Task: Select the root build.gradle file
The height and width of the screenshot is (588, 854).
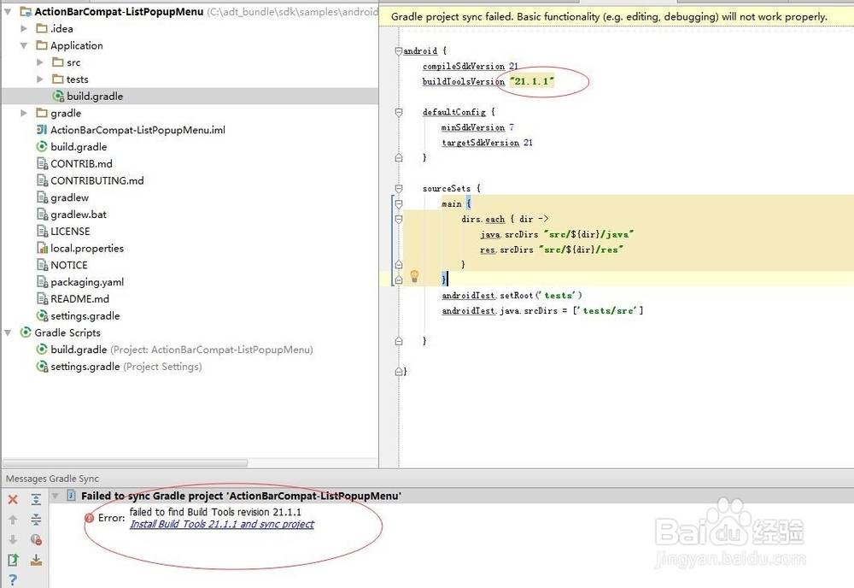Action: point(79,147)
